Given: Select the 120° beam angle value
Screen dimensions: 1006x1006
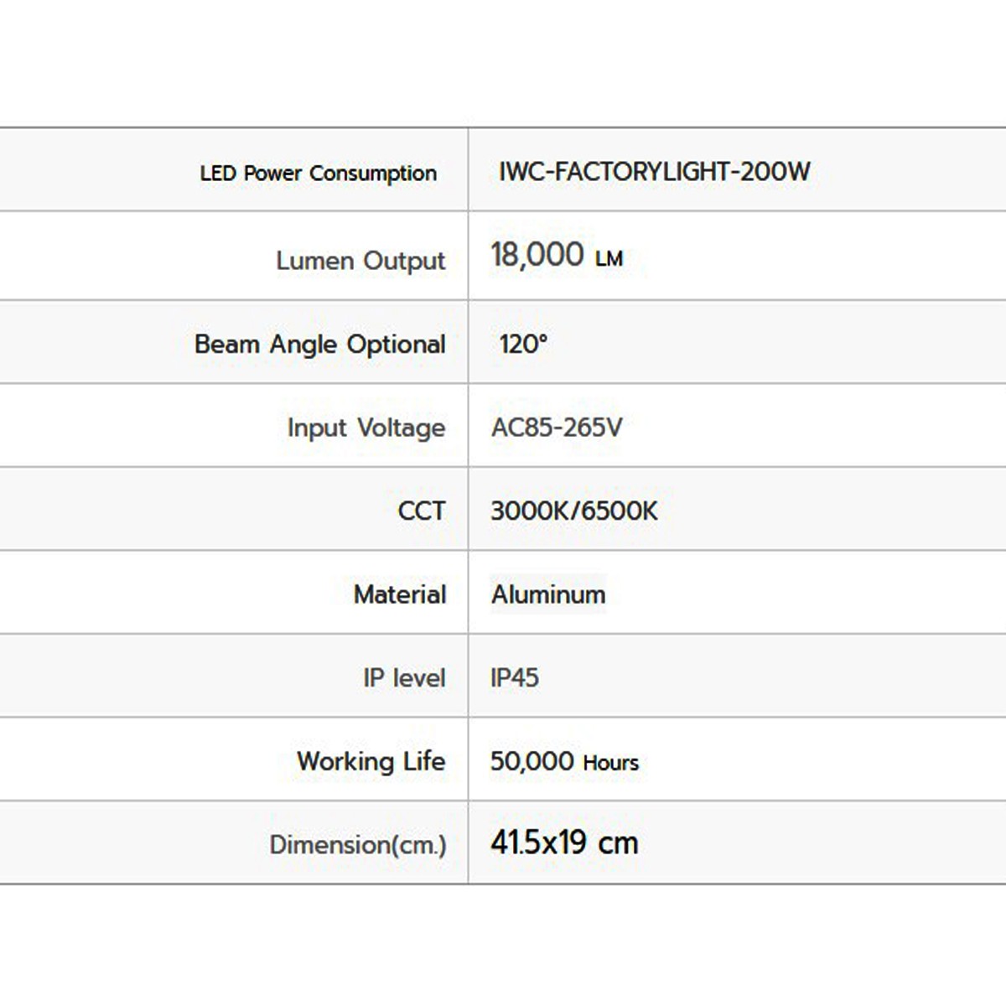Looking at the screenshot, I should (523, 344).
